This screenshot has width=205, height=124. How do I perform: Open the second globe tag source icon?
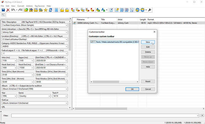(x=142, y=10)
